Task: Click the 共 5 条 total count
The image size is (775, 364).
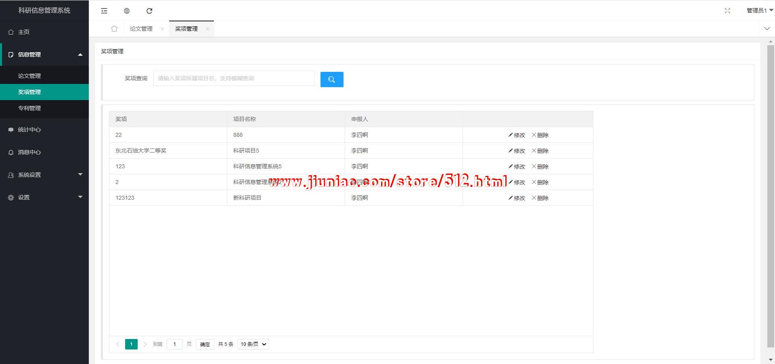Action: (226, 344)
